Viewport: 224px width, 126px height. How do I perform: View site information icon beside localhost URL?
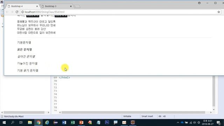coord(22,12)
